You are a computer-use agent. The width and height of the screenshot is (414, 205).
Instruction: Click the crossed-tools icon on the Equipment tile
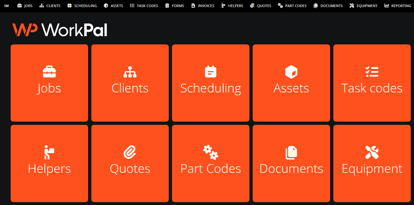(372, 152)
